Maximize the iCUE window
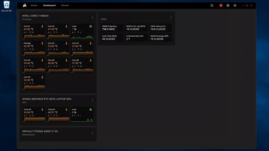This screenshot has height=151, width=269. 247,6
